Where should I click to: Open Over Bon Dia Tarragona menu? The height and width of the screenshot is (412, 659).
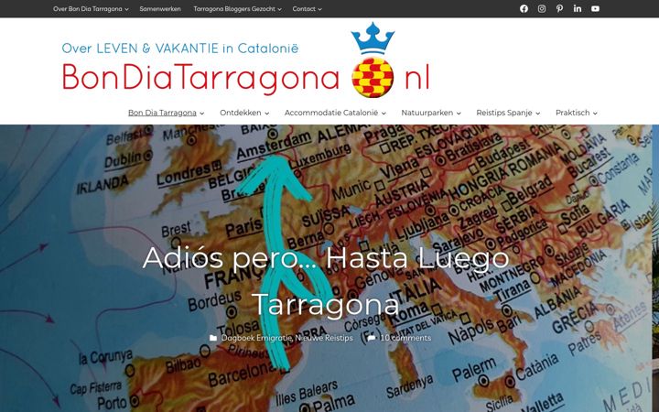point(88,9)
